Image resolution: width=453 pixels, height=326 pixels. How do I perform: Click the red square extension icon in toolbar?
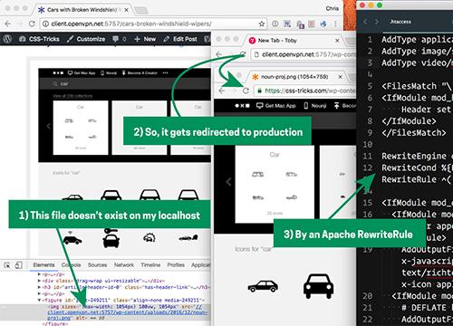click(x=312, y=24)
